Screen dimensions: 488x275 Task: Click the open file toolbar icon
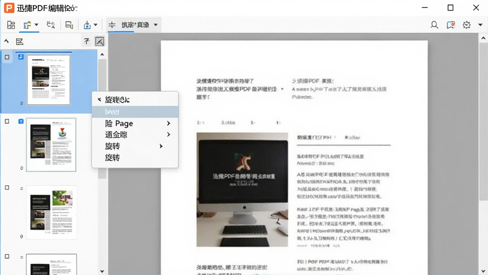(27, 25)
